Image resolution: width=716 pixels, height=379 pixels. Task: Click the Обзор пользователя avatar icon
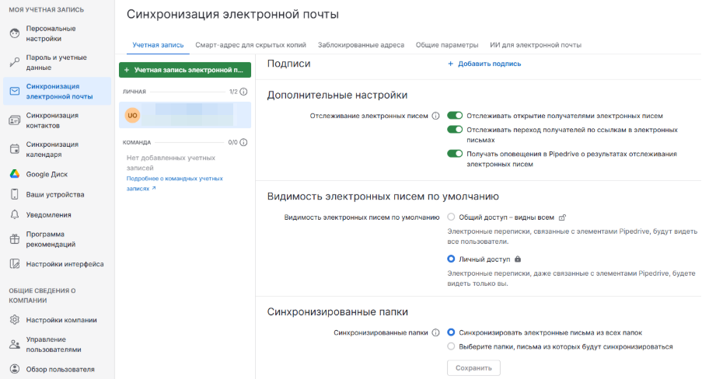pos(15,369)
